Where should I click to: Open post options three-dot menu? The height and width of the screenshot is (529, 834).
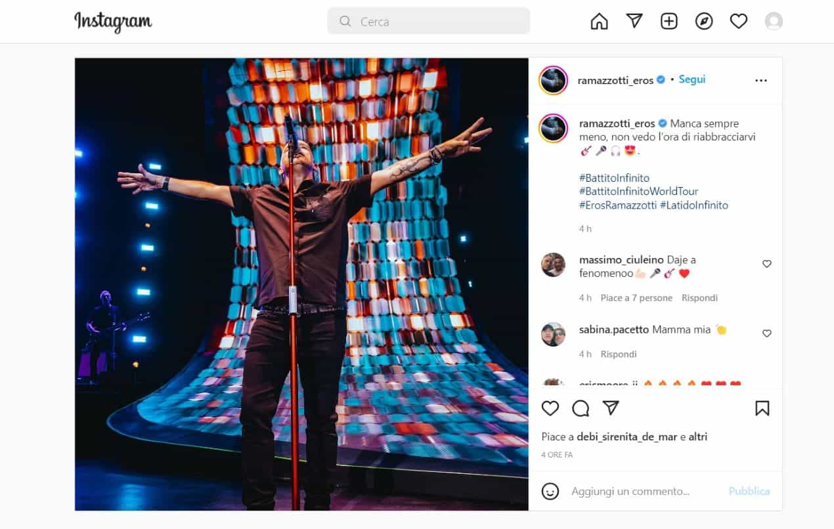[x=761, y=81]
